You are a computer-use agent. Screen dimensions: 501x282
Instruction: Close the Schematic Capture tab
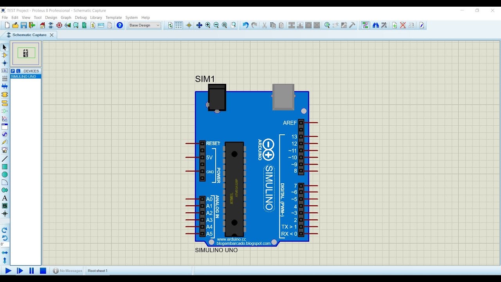52,35
